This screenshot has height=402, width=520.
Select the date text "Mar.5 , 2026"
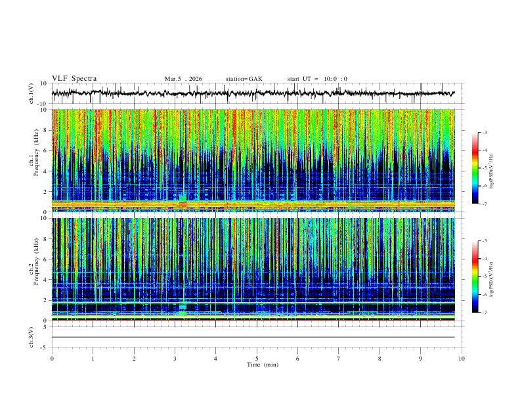pyautogui.click(x=183, y=79)
